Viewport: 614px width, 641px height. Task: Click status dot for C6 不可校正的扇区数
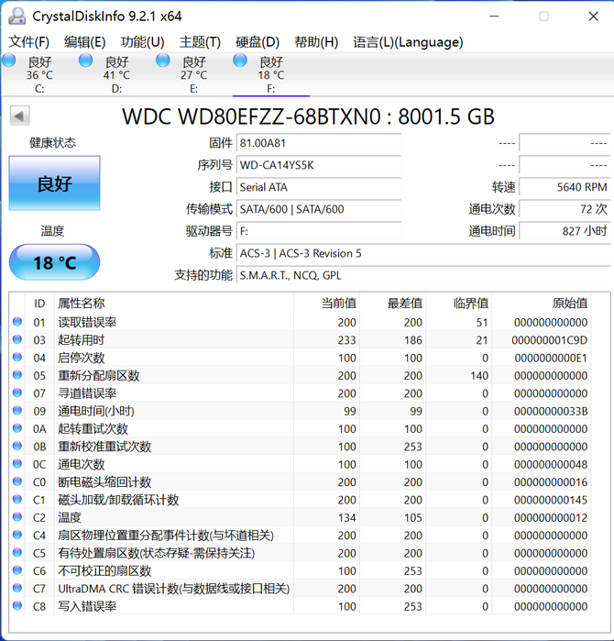tap(17, 570)
